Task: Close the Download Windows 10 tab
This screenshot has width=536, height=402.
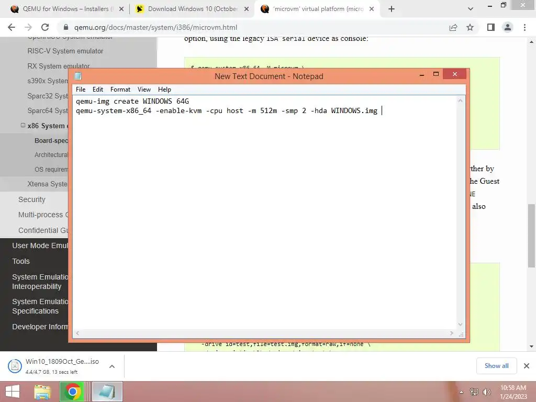Action: pos(247,9)
